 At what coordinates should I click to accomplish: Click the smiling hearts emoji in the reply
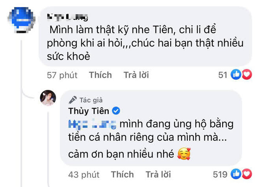(x=185, y=154)
